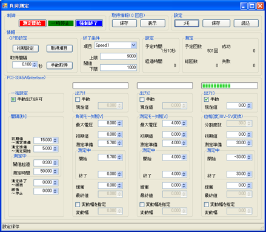Viewport: 266px width, 232px height.
Task: Click the 設定保存 status bar text
Action: (x=11, y=227)
